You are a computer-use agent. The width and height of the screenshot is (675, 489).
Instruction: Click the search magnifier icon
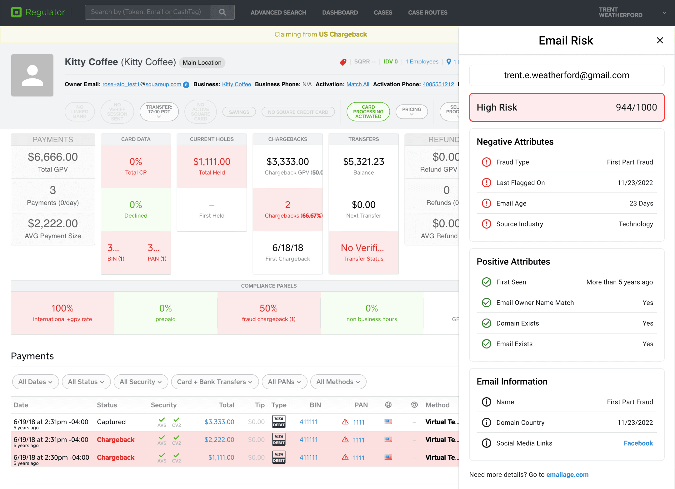tap(222, 12)
